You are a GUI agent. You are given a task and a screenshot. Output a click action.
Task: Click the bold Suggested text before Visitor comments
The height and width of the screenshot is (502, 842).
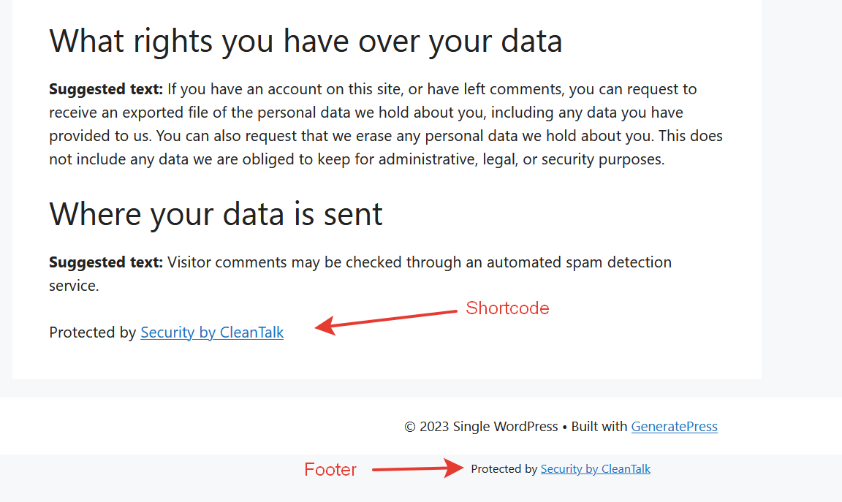tap(106, 262)
